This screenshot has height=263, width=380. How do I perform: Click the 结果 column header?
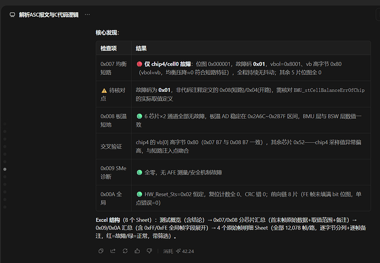coord(141,48)
